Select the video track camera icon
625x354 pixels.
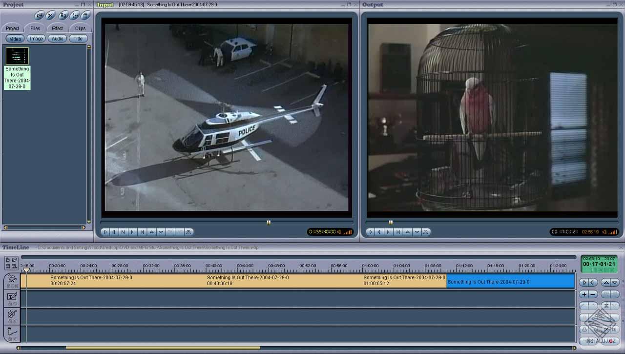(x=12, y=278)
